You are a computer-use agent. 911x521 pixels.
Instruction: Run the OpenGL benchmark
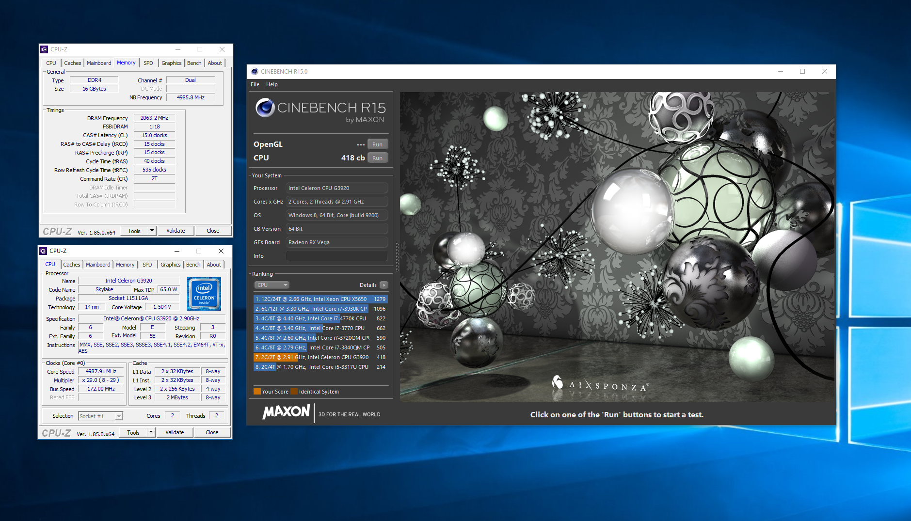tap(377, 144)
